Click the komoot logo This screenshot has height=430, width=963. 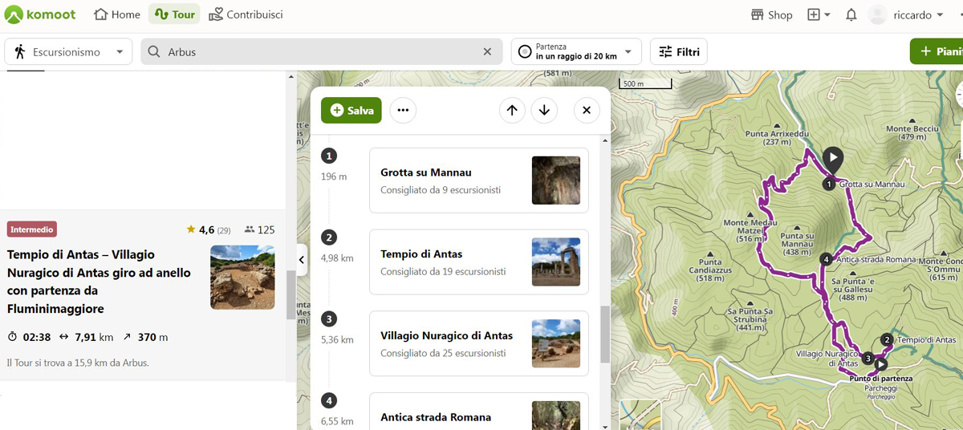point(41,14)
